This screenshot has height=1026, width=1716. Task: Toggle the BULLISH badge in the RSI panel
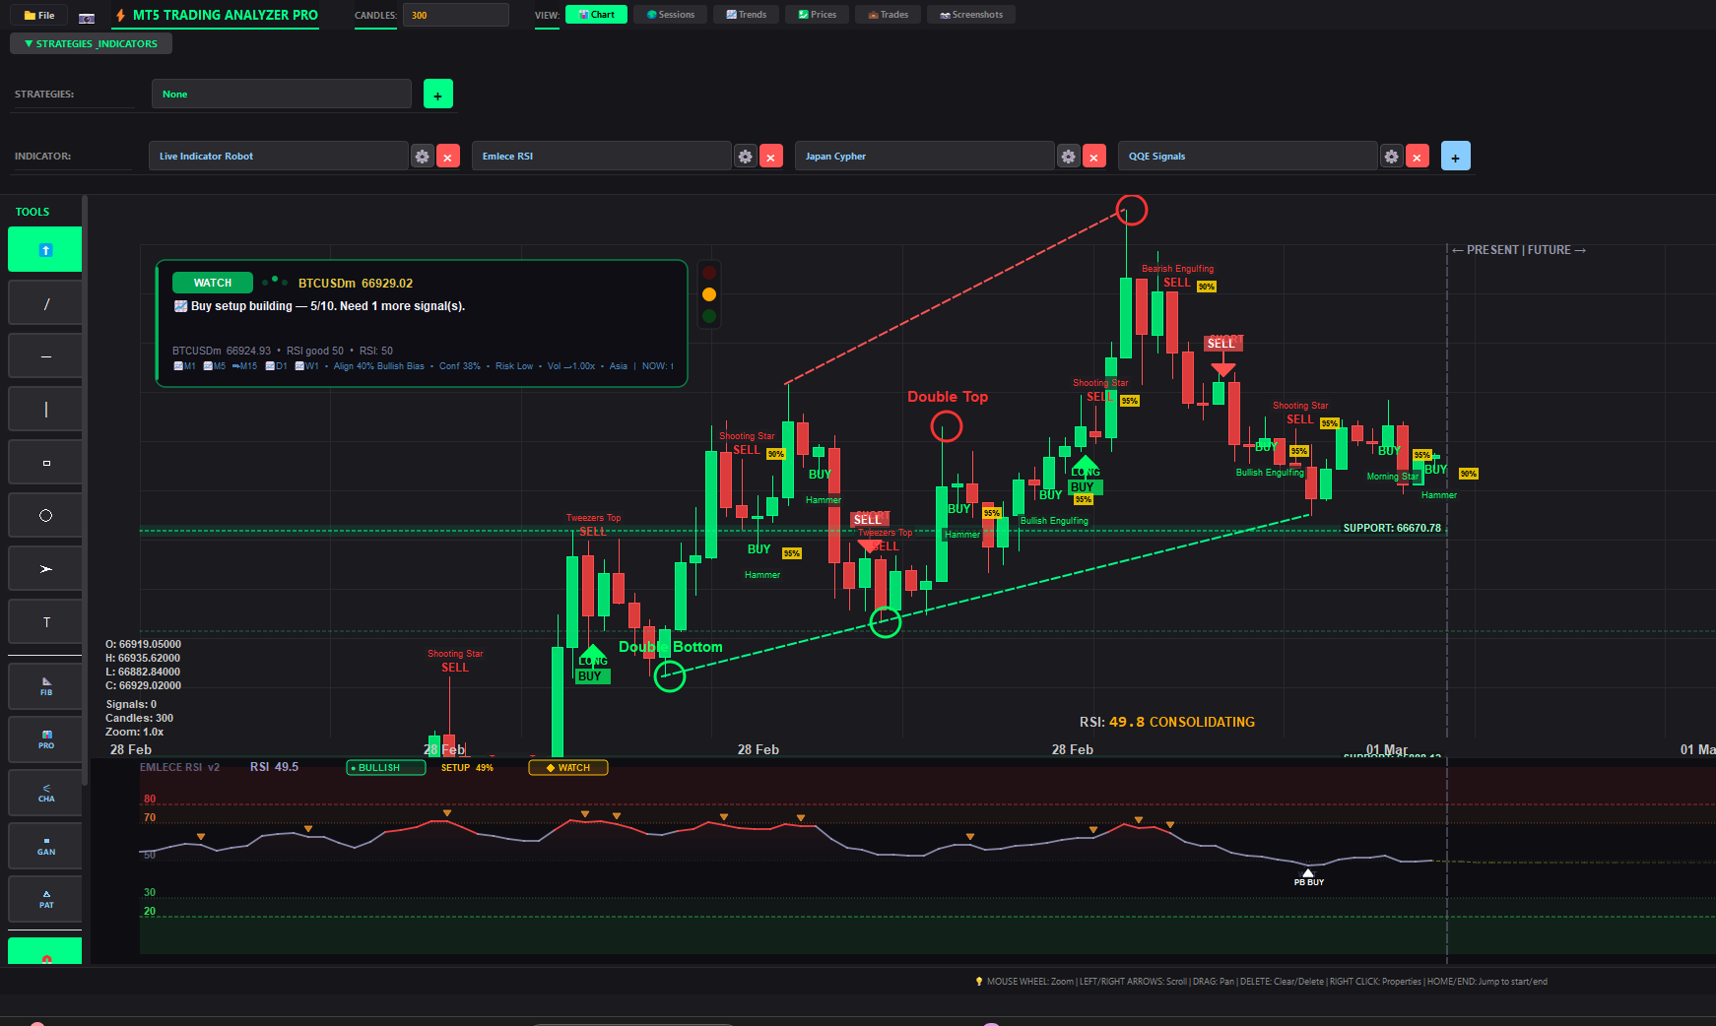pos(385,767)
